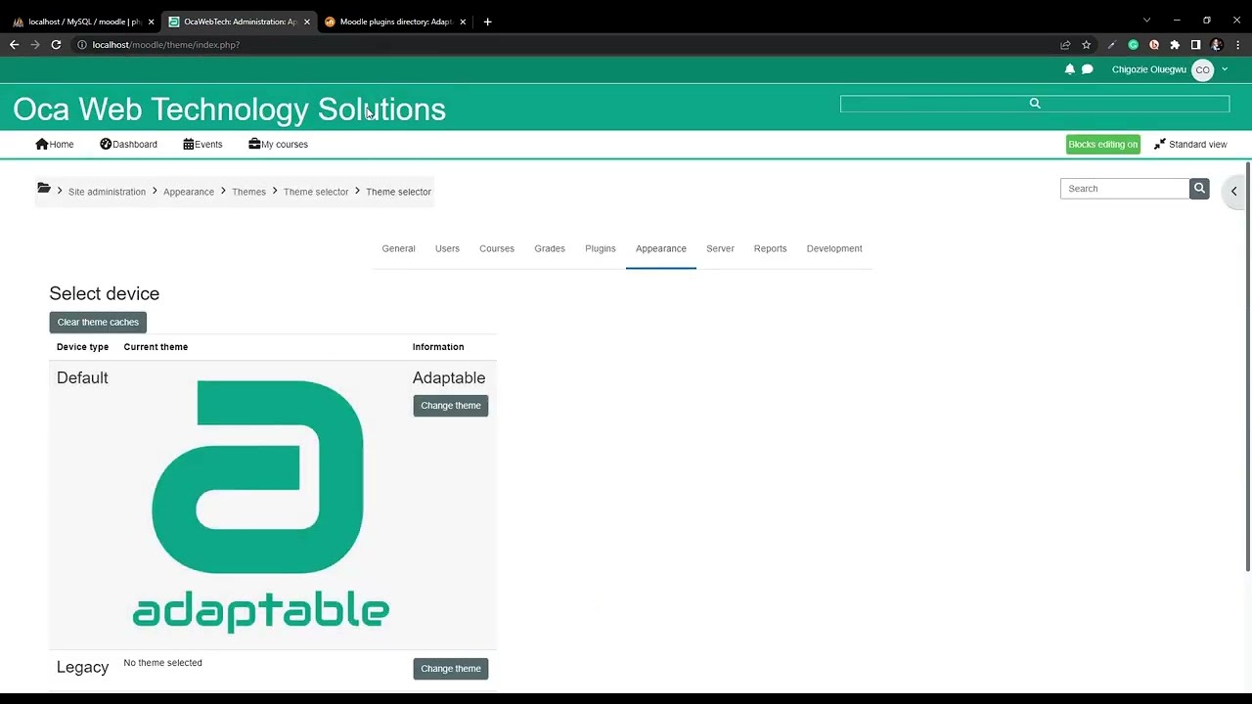Open the Server admin tab
The width and height of the screenshot is (1252, 704).
click(720, 248)
